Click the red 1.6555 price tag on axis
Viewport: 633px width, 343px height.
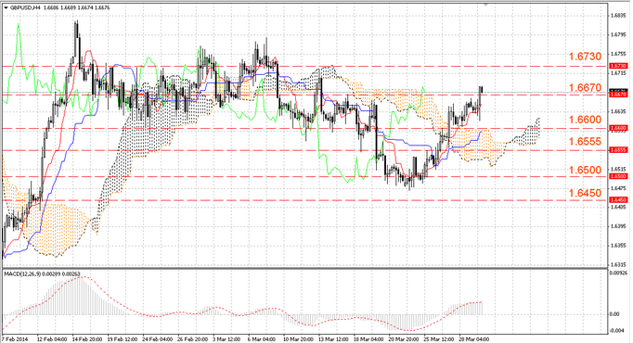coord(618,149)
